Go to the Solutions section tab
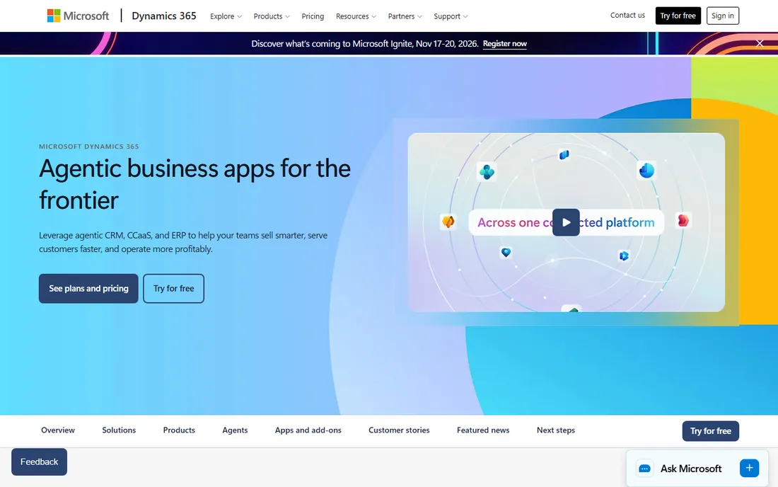 pyautogui.click(x=119, y=430)
